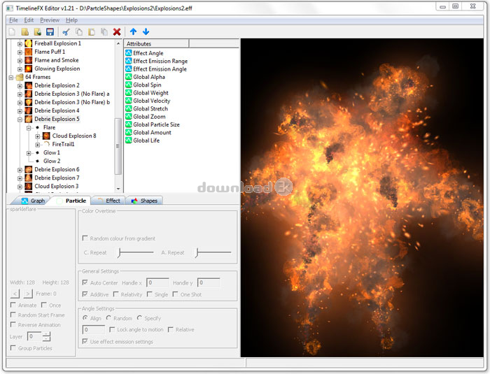This screenshot has width=490, height=374.
Task: Click the Clone toolbar icon beside Delete
Action: (104, 32)
